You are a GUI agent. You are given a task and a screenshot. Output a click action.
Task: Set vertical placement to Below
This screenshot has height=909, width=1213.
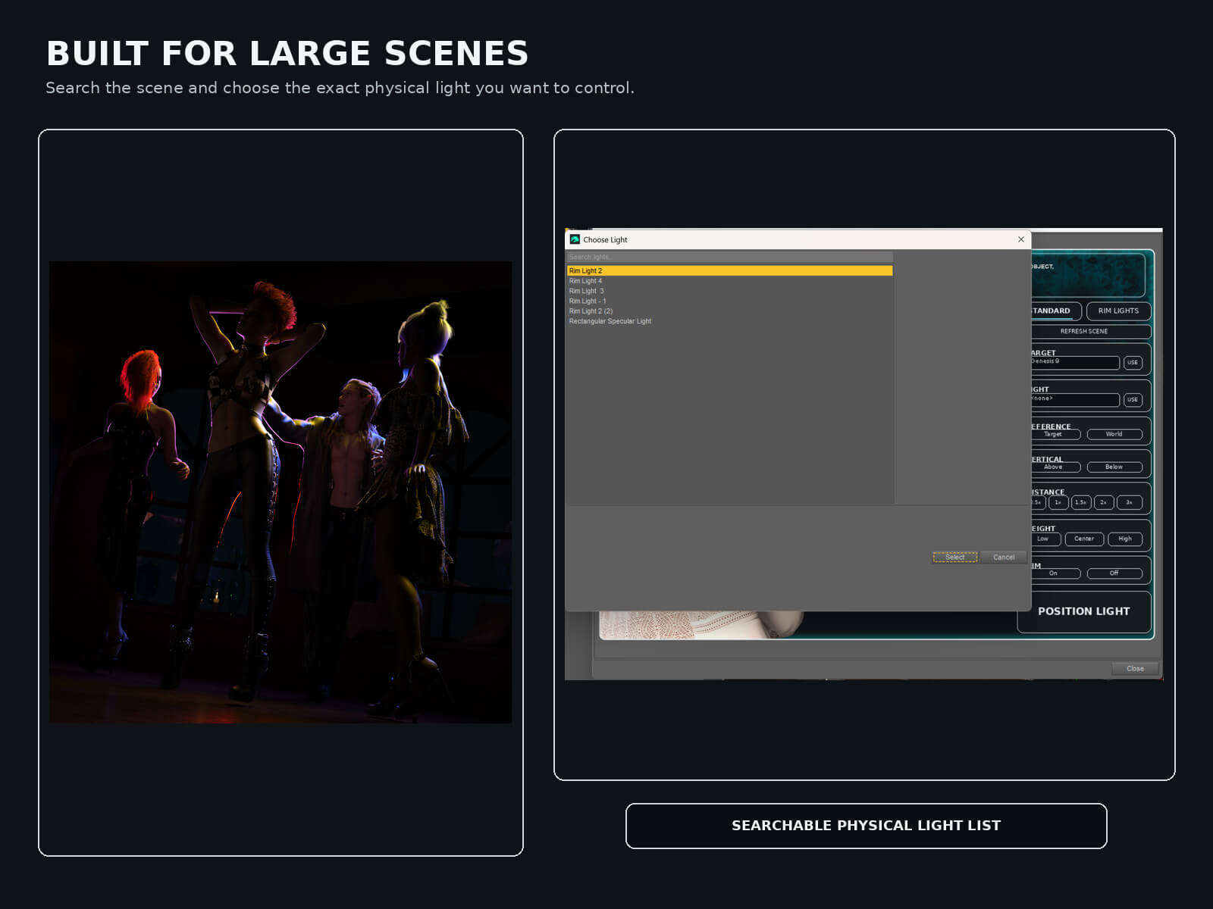point(1114,467)
